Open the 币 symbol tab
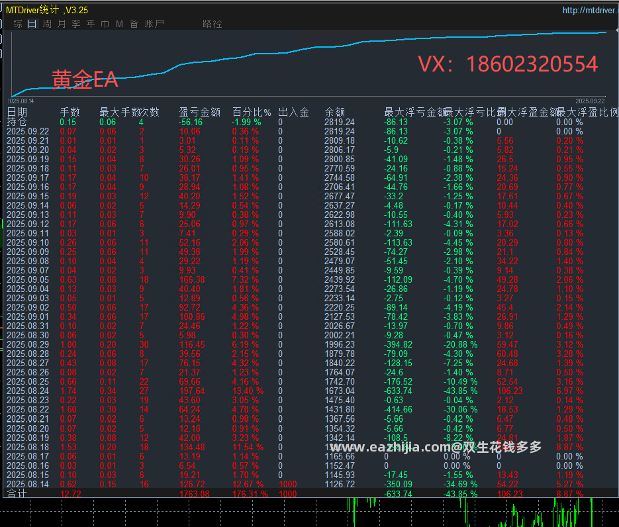Image resolution: width=619 pixels, height=527 pixels. pyautogui.click(x=105, y=24)
